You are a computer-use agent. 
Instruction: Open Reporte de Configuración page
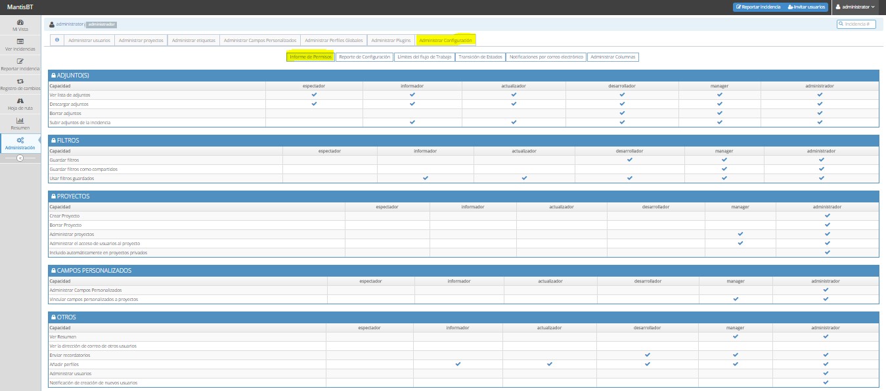pos(365,57)
